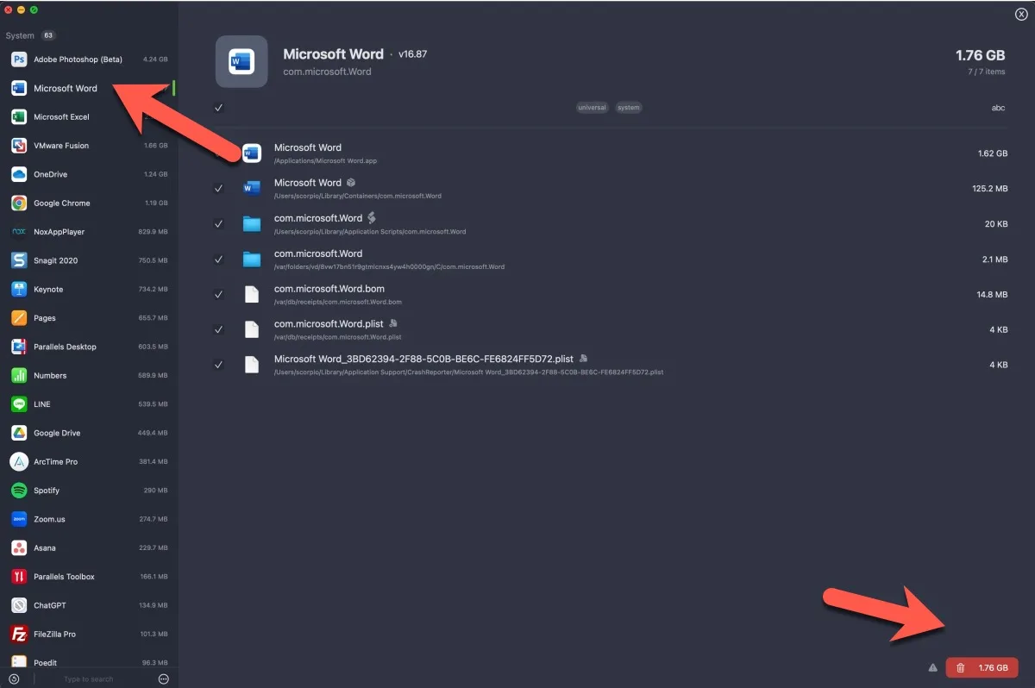The width and height of the screenshot is (1035, 688).
Task: Select Google Chrome in the app list
Action: point(89,203)
